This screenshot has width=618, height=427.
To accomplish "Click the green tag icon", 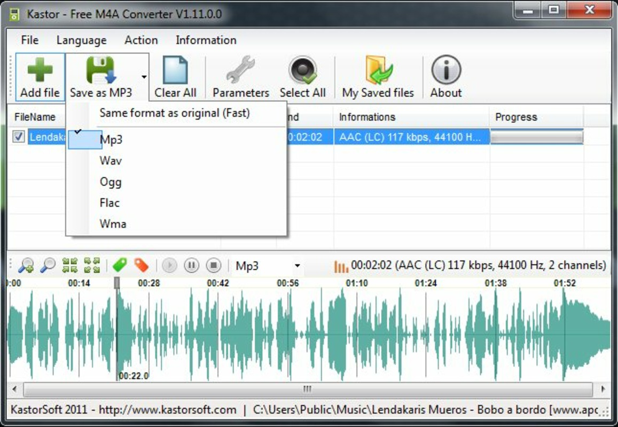I will pos(120,265).
